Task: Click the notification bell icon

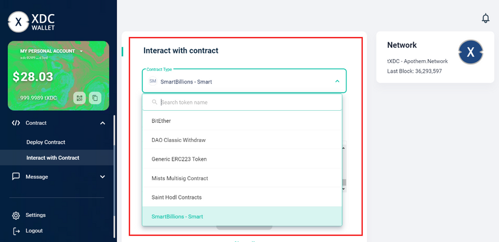Action: [485, 19]
